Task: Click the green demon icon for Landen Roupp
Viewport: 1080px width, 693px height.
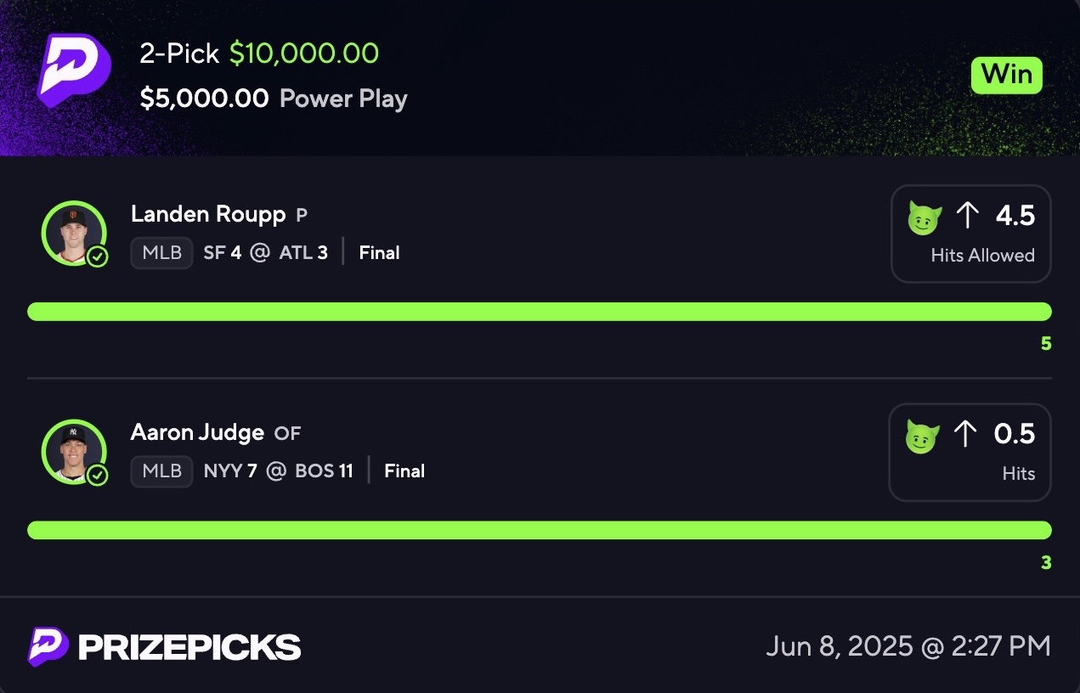Action: pos(925,218)
